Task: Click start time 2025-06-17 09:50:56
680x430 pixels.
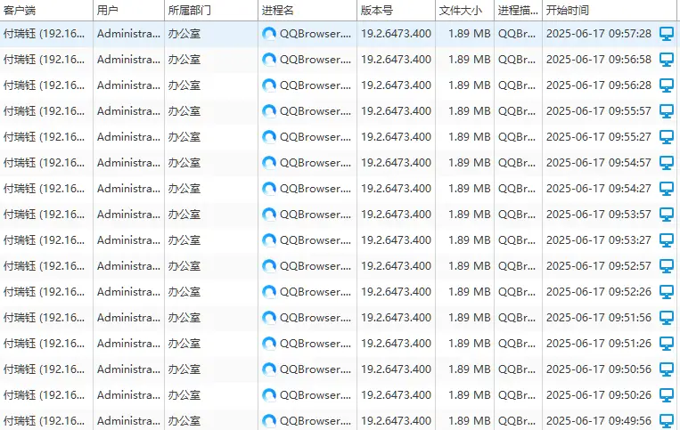Action: [x=599, y=369]
